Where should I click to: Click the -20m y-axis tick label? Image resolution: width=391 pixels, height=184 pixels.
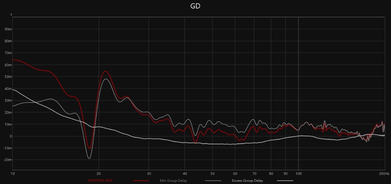tap(7, 160)
